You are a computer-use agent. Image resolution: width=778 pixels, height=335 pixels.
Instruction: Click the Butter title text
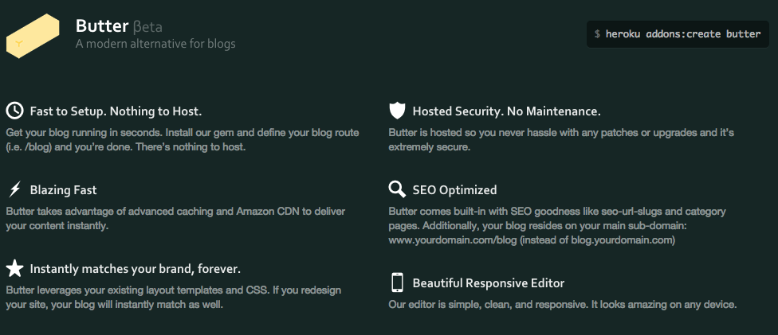pos(102,25)
